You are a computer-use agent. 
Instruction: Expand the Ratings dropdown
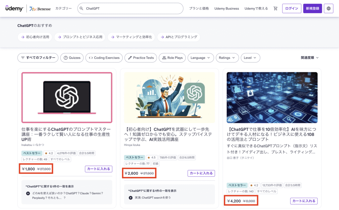tap(227, 58)
